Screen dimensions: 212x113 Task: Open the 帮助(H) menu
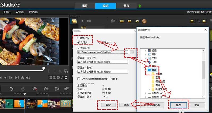33,12
